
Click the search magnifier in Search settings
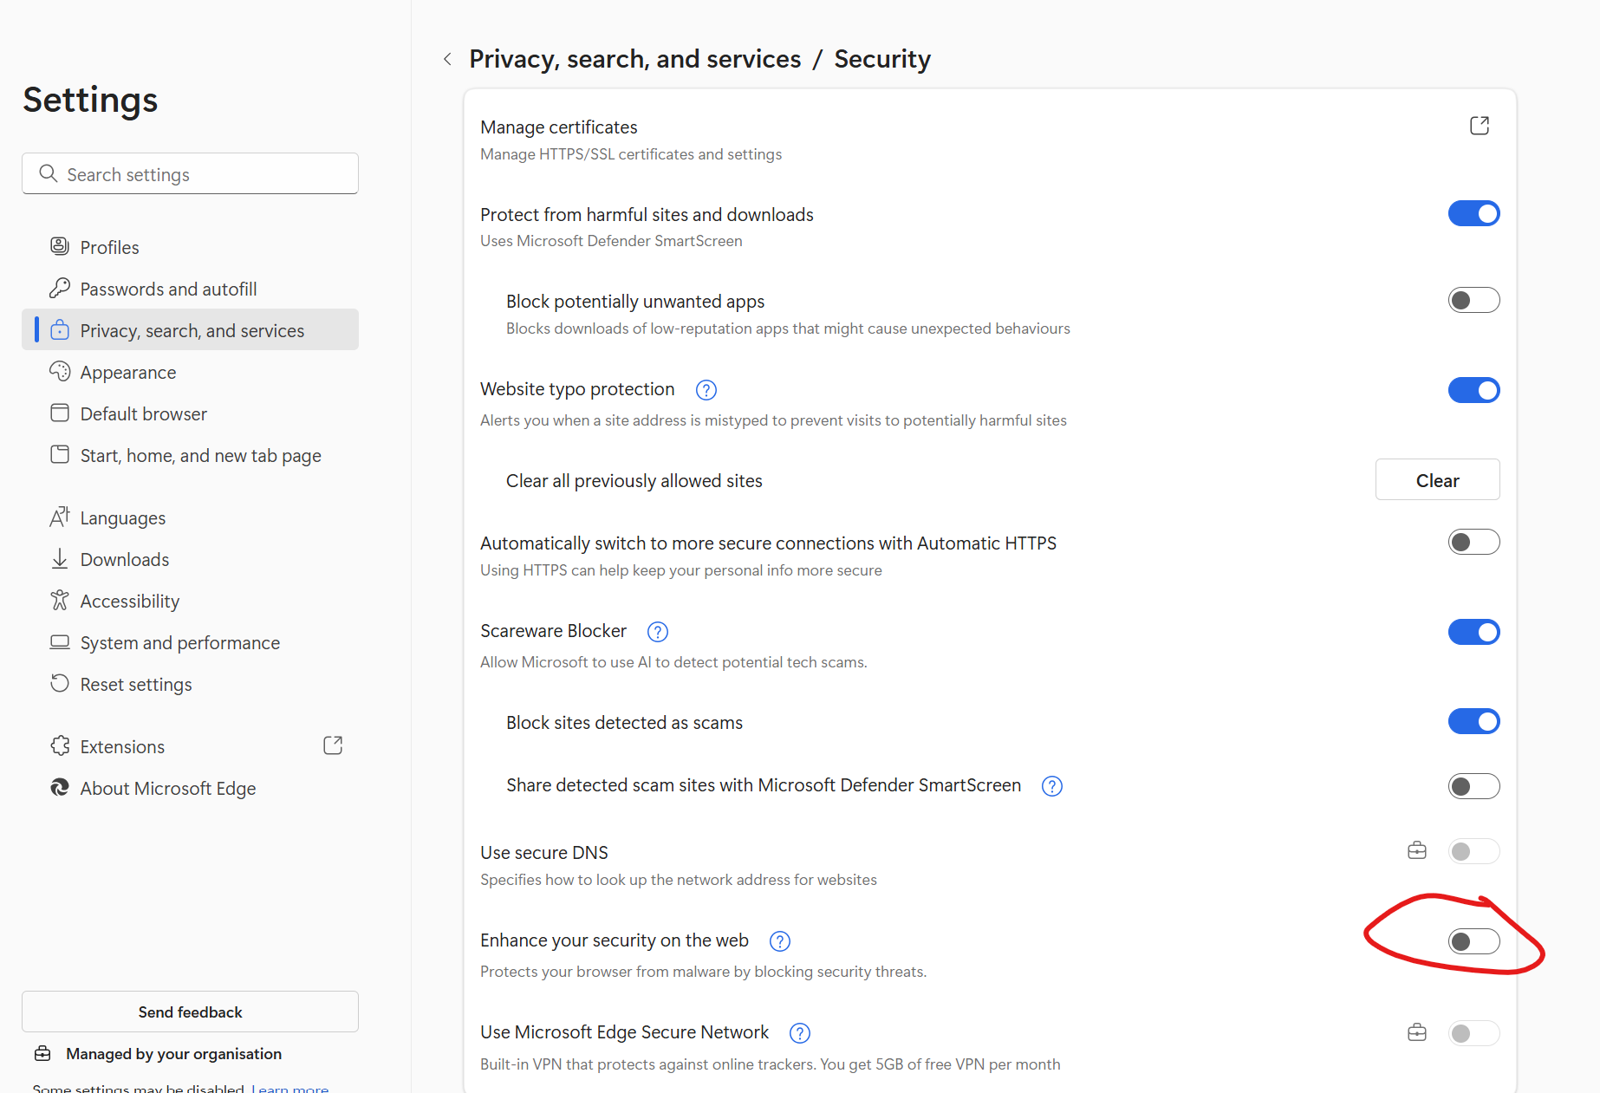pyautogui.click(x=49, y=173)
